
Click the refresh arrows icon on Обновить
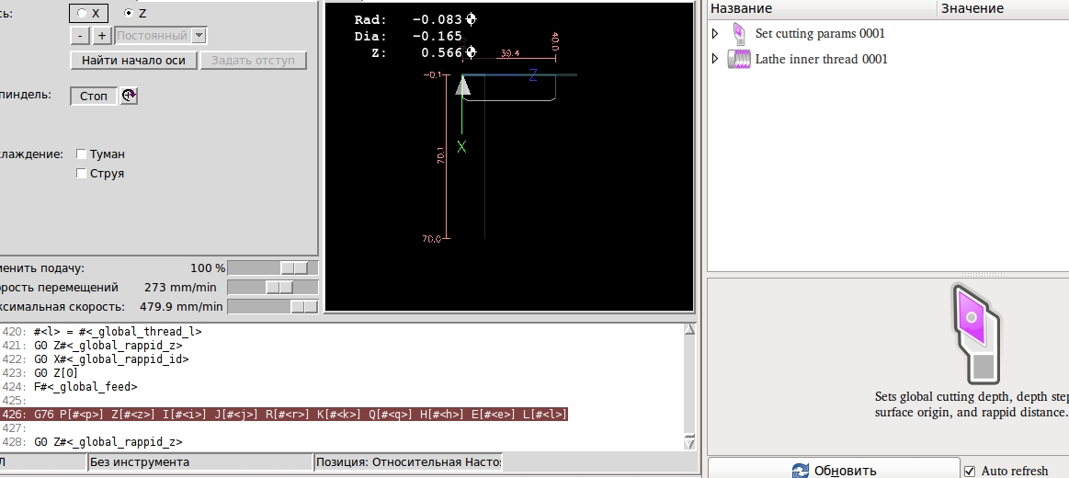tap(801, 472)
